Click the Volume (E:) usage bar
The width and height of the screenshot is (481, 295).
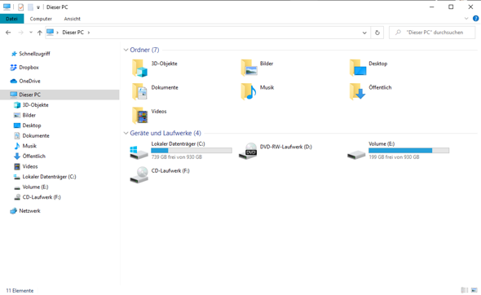(x=409, y=151)
